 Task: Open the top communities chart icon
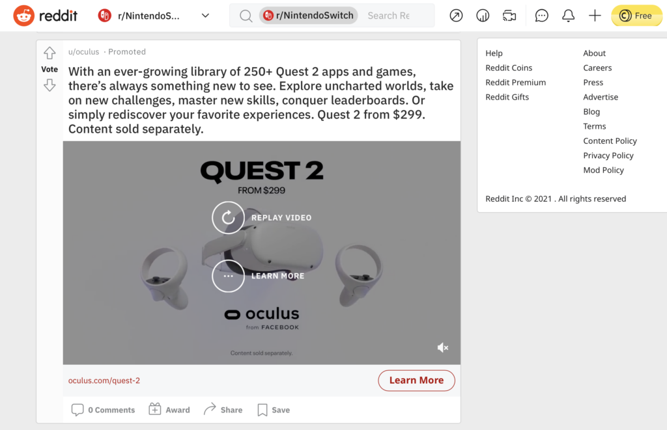pyautogui.click(x=483, y=15)
